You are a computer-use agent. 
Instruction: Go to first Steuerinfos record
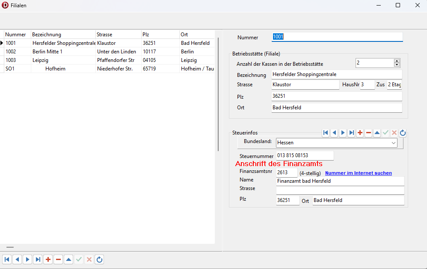(326, 133)
